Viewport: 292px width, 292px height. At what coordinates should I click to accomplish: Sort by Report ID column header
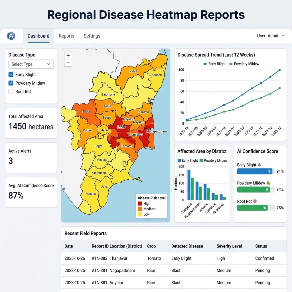(x=100, y=246)
